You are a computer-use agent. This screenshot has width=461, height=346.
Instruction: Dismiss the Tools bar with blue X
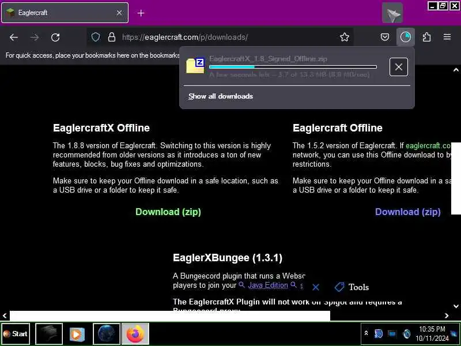pos(316,287)
